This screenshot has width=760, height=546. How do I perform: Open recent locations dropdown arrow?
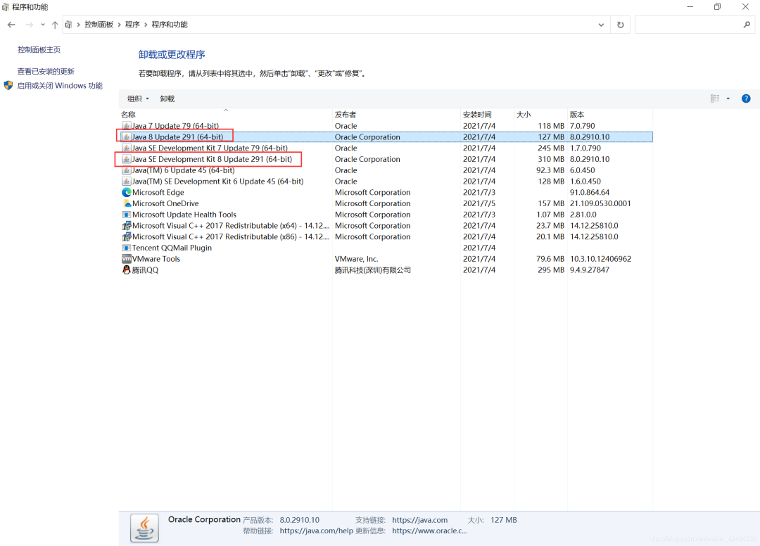pyautogui.click(x=43, y=25)
